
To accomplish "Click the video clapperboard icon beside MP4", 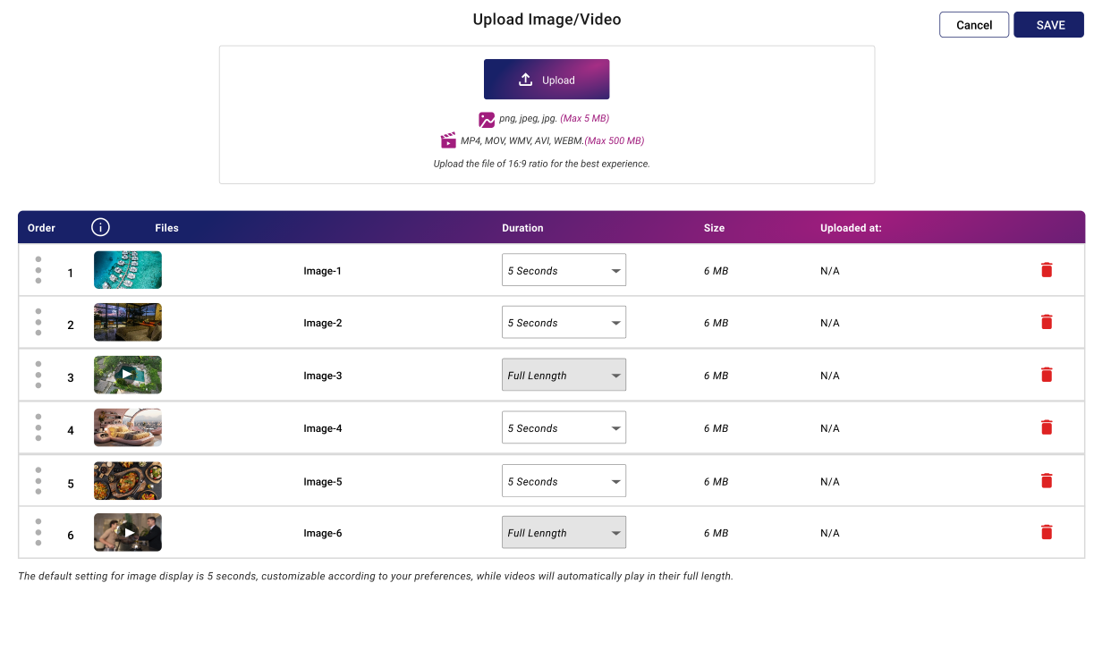I will click(448, 140).
